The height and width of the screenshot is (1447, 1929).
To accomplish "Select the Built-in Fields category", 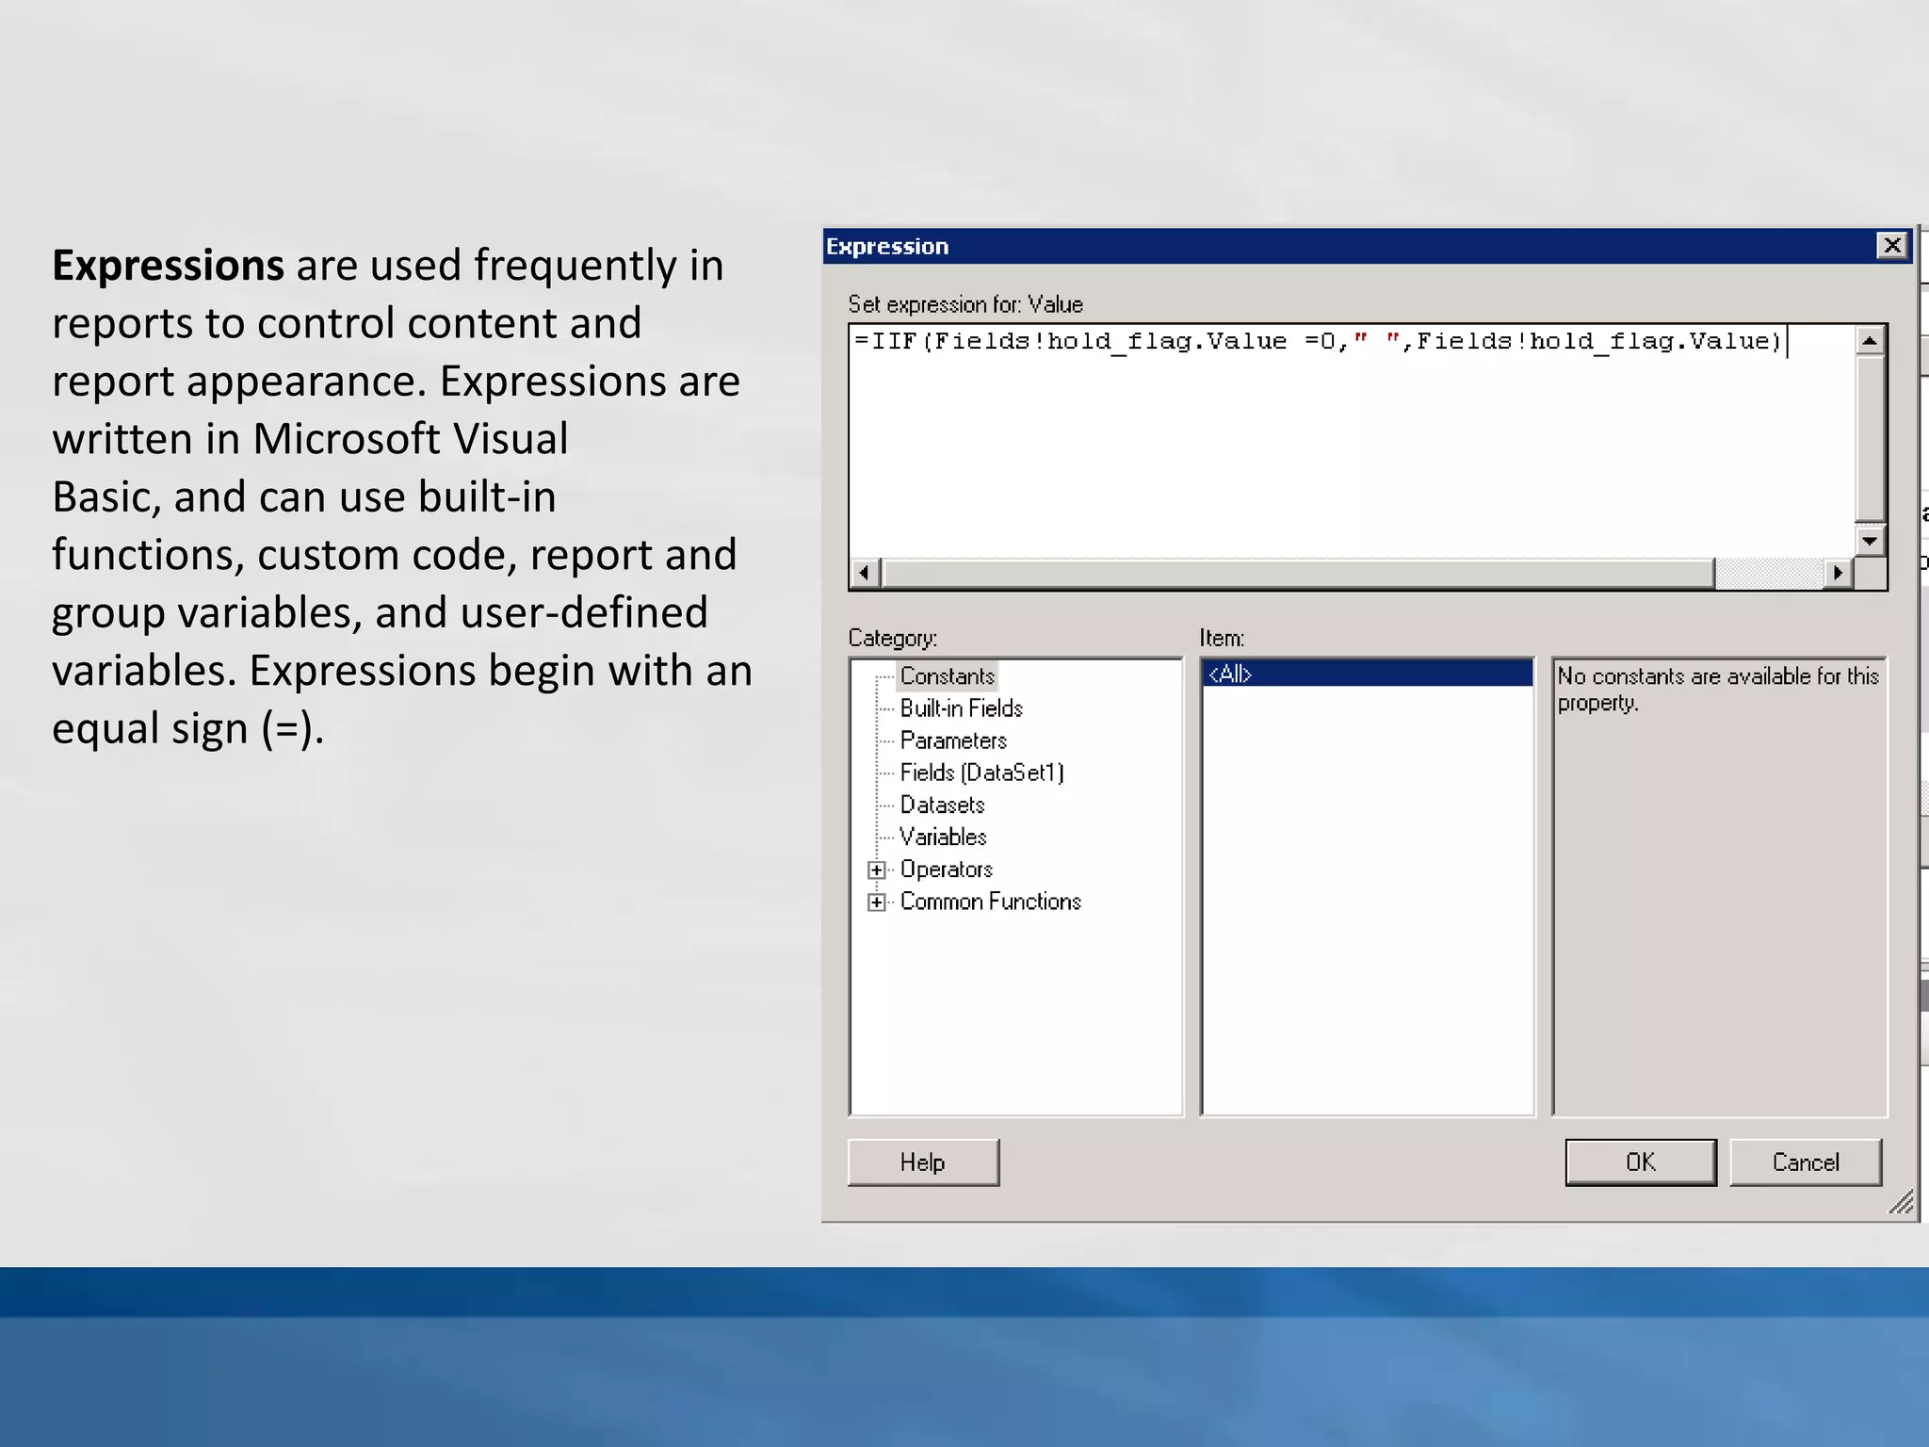I will pyautogui.click(x=961, y=708).
